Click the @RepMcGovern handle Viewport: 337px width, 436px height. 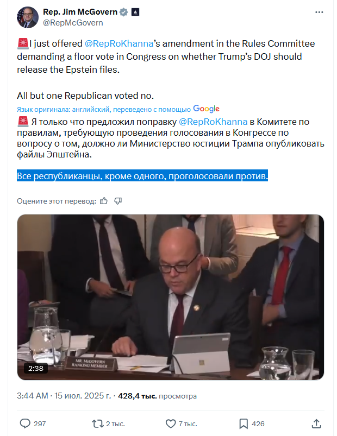[73, 23]
